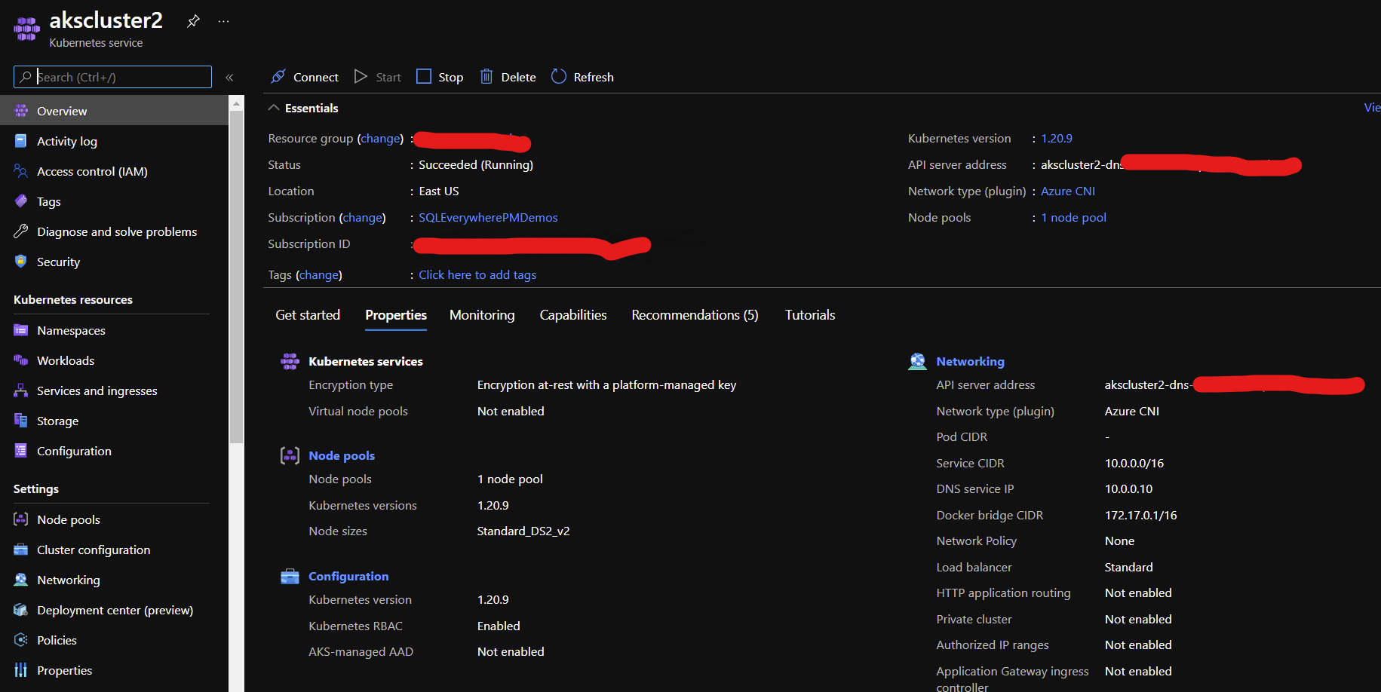Select the Activity log sidebar icon
The height and width of the screenshot is (692, 1381).
point(20,141)
